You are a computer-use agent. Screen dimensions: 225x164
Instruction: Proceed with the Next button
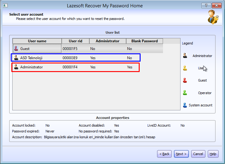click(x=181, y=154)
